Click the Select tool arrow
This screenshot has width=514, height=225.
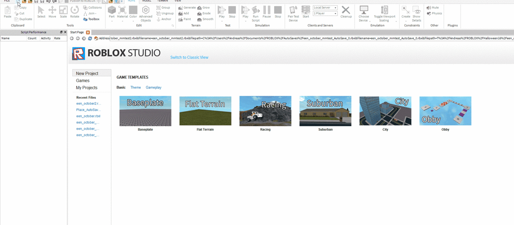41,12
